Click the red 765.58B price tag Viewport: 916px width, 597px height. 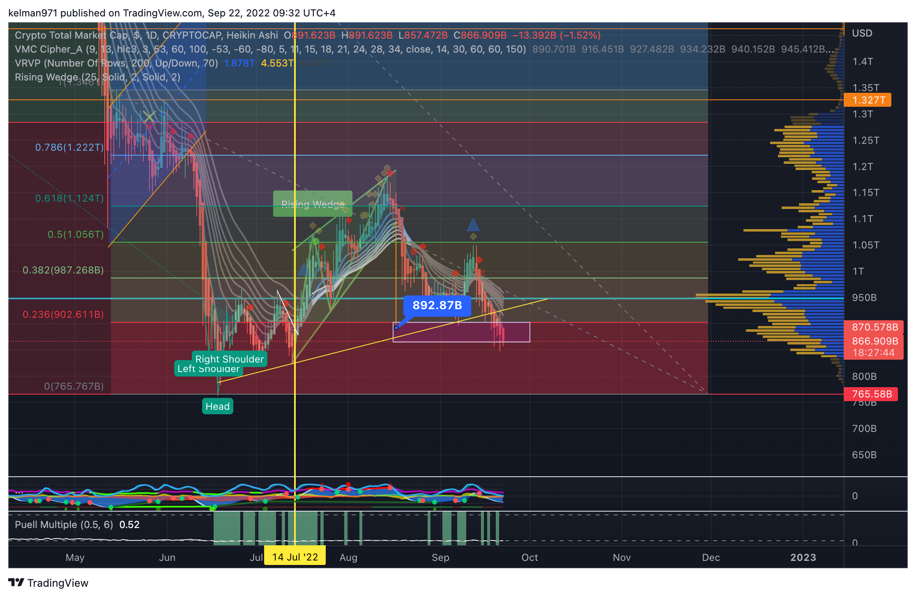coord(870,394)
